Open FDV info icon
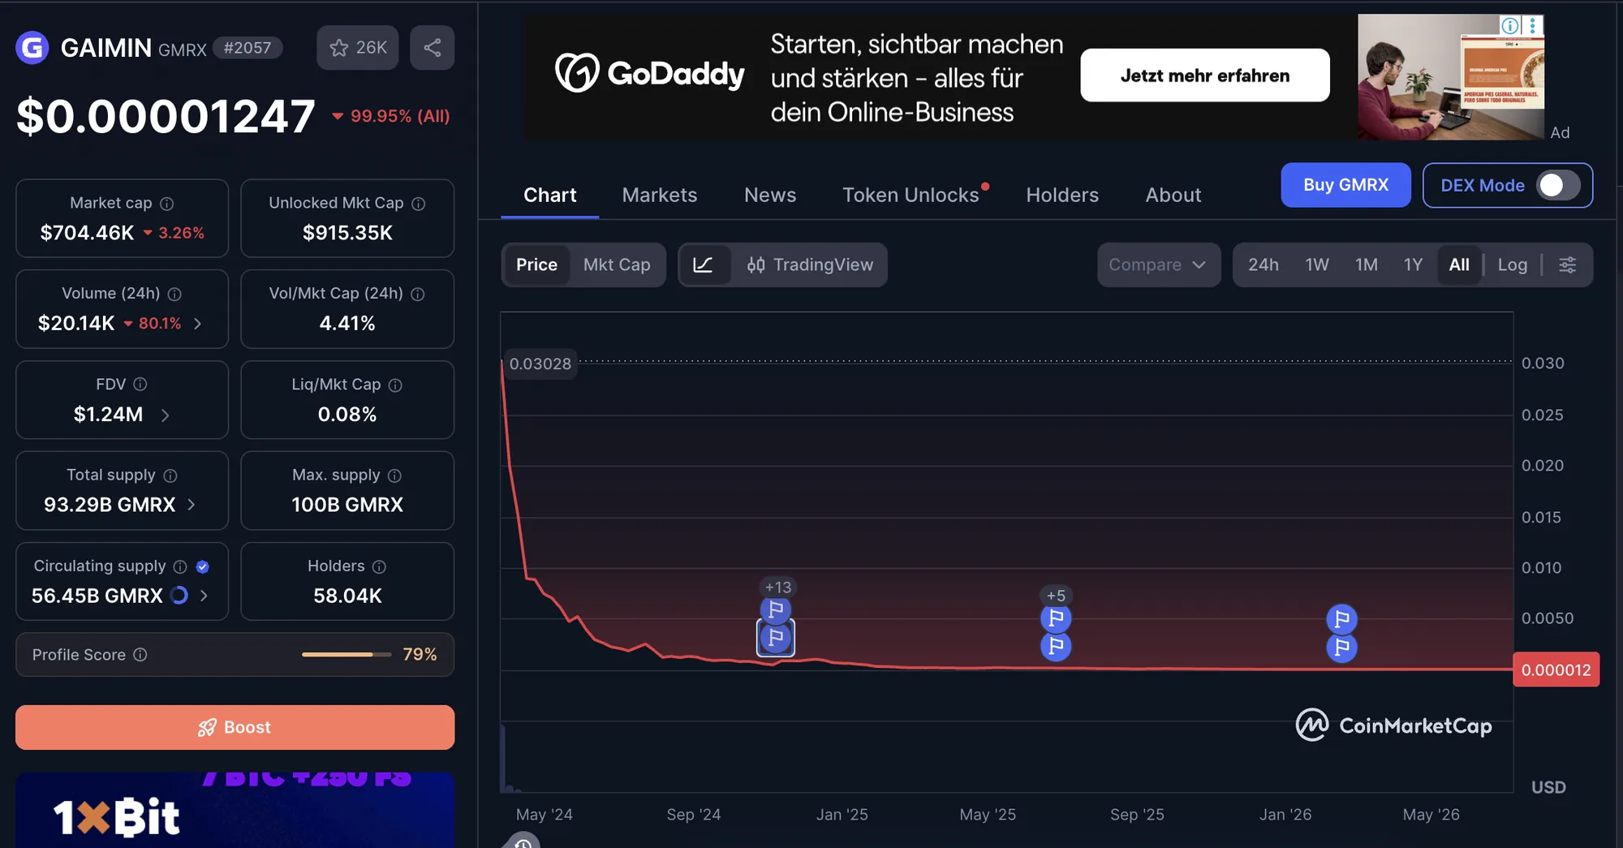 (x=140, y=384)
